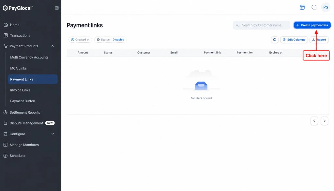334x191 pixels.
Task: Click the Payment for column header
Action: coord(245,53)
